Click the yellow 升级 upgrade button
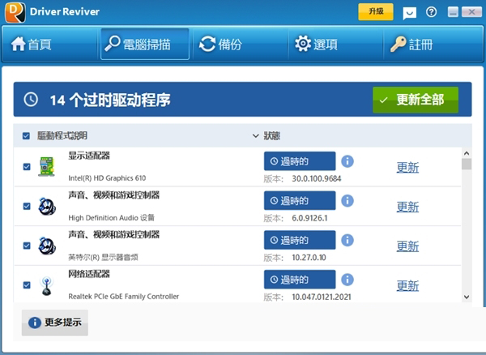Image resolution: width=486 pixels, height=355 pixels. tap(376, 12)
